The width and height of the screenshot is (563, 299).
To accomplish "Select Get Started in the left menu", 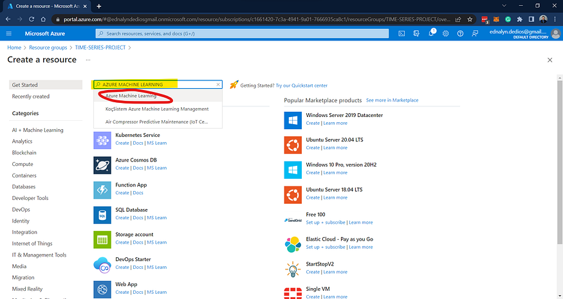I will coord(46,85).
